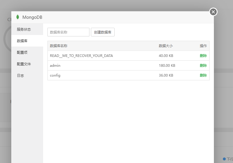233x163 pixels.
Task: Click the MongoDB dialog title text
Action: pyautogui.click(x=32, y=17)
